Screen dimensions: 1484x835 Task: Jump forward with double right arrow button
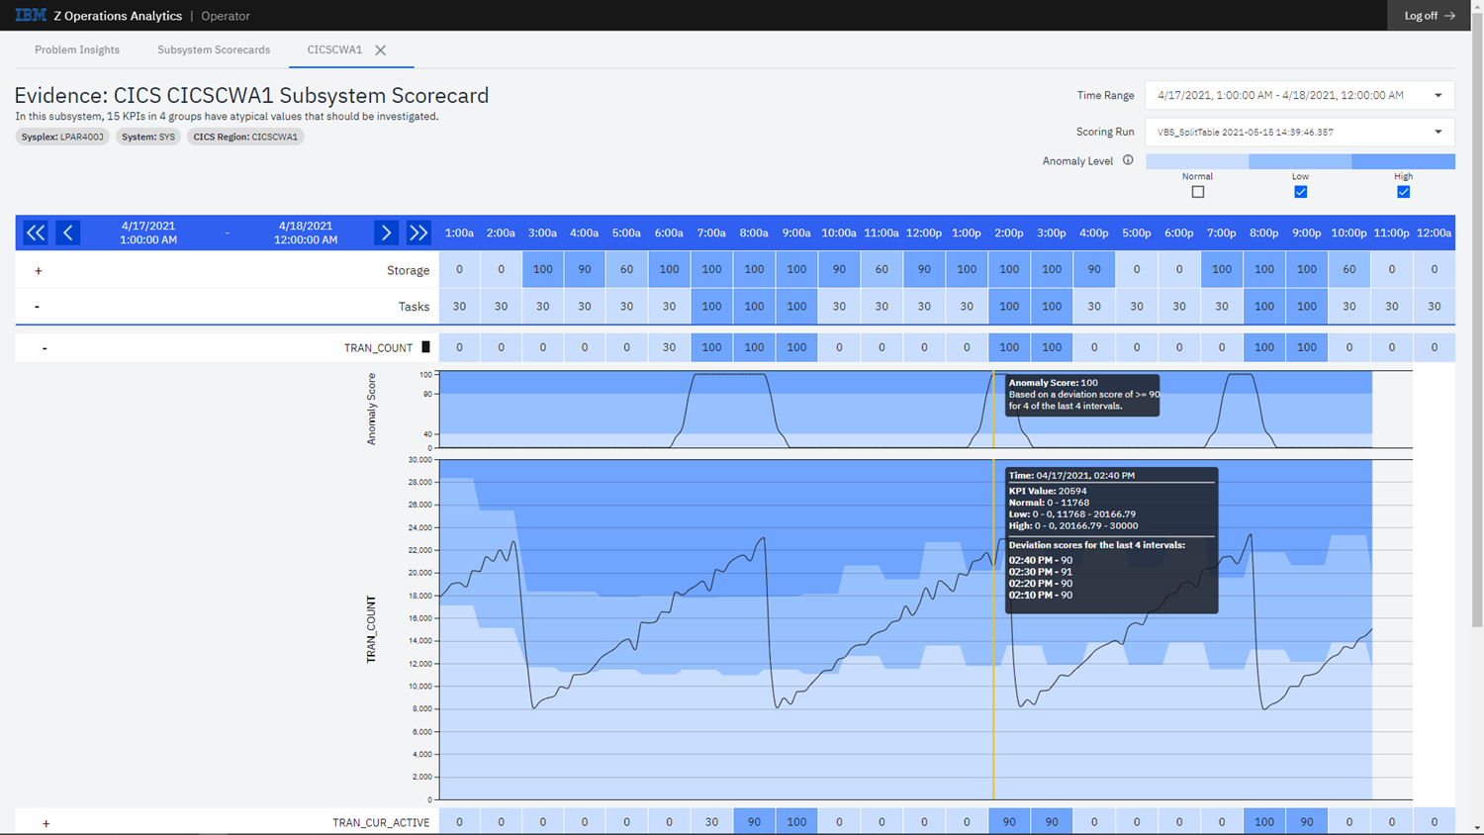(418, 232)
